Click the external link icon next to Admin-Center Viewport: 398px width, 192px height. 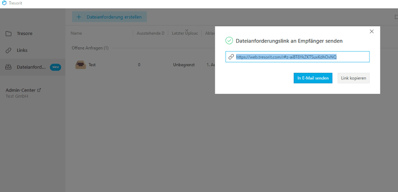coord(39,90)
